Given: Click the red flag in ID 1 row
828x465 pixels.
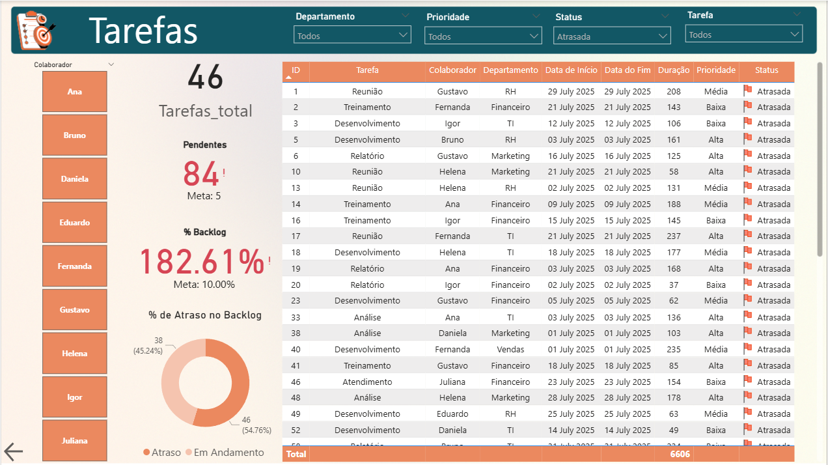Looking at the screenshot, I should click(x=747, y=91).
